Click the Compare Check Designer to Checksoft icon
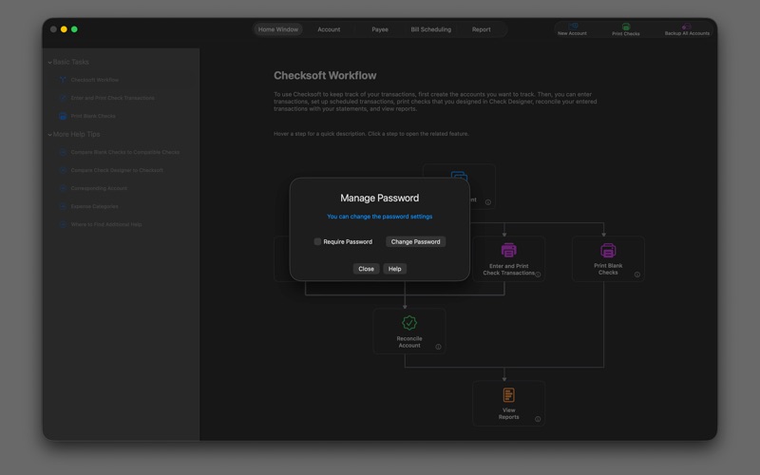The image size is (760, 475). (x=63, y=170)
